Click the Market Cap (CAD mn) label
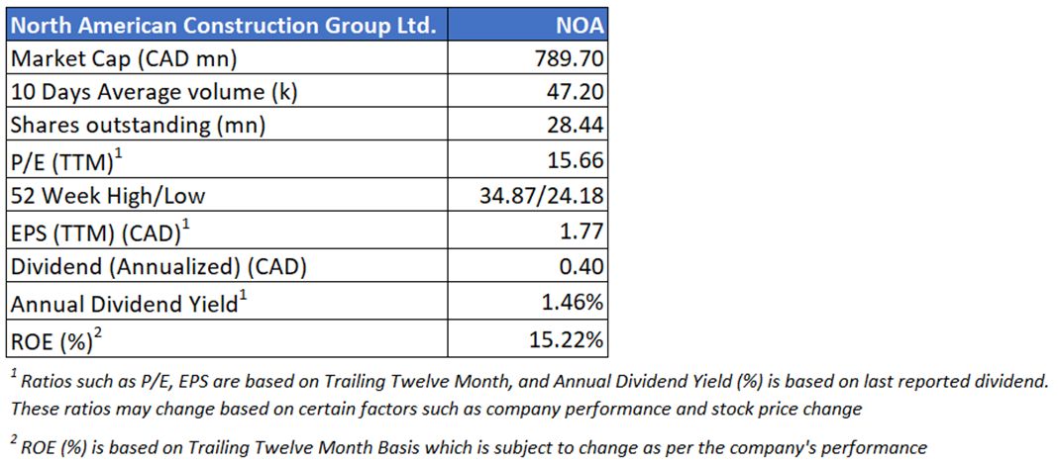 click(x=124, y=58)
